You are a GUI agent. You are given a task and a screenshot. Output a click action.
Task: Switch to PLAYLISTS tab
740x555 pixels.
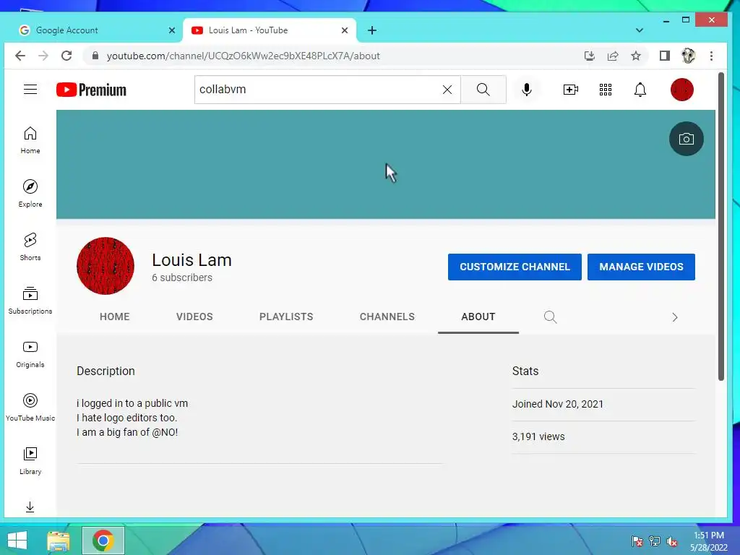point(286,317)
